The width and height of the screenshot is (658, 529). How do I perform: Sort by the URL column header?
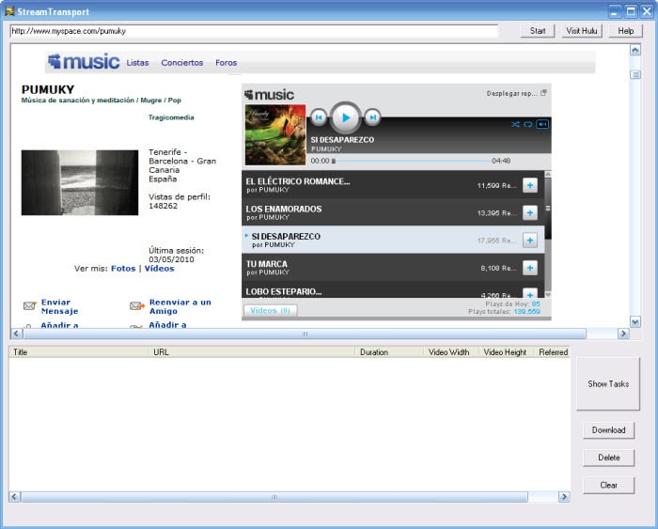(252, 352)
